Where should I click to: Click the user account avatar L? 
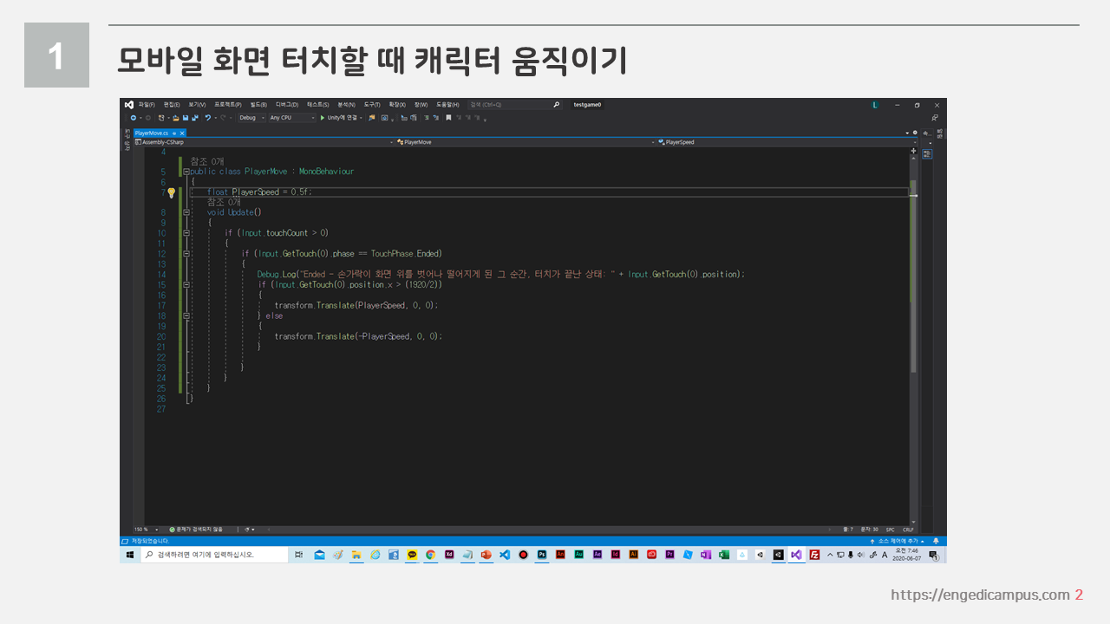(875, 105)
